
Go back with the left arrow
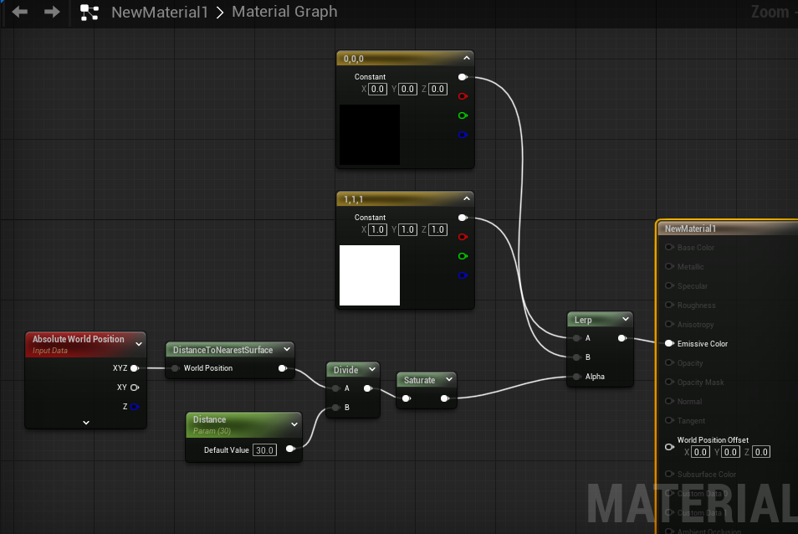(x=19, y=12)
